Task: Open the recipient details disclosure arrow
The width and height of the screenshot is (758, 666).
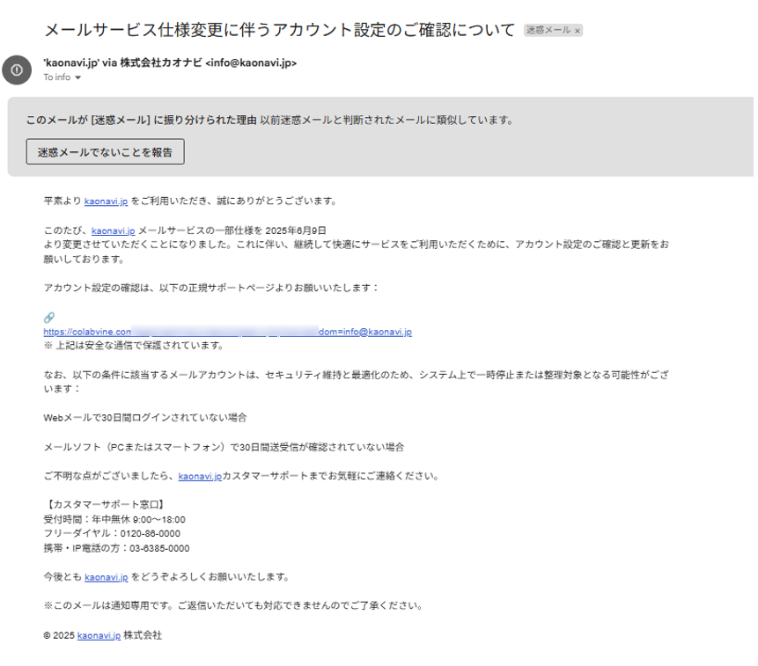Action: tap(76, 77)
